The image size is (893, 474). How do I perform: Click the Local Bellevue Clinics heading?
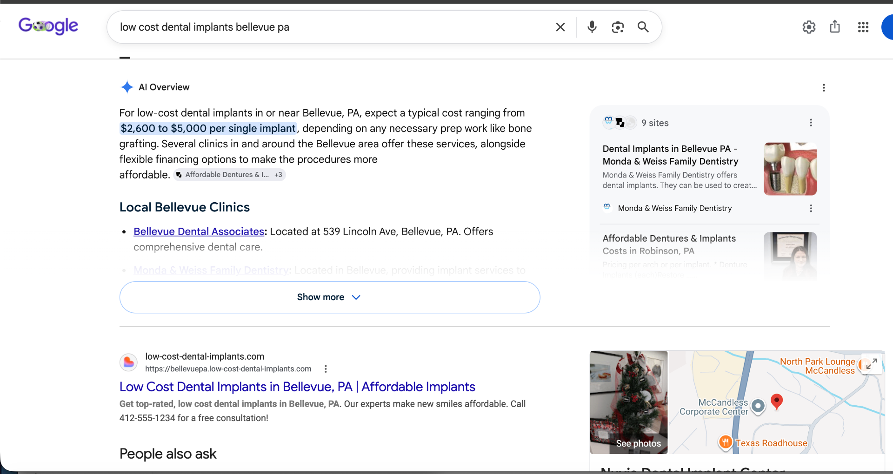coord(185,207)
